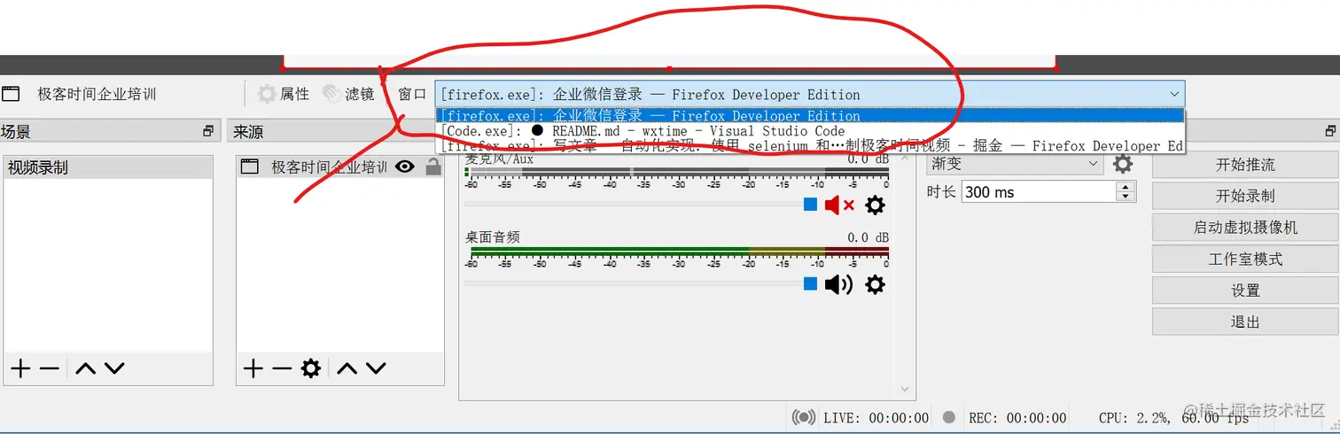1340x434 pixels.
Task: Click window icon of 极客时间企业培训 source row
Action: coord(250,167)
